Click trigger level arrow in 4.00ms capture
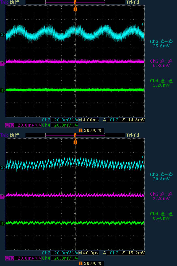 pos(143,24)
